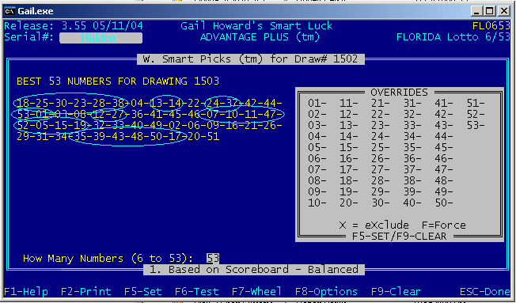Click the F5-Set function key label
Image resolution: width=516 pixels, height=303 pixels.
tap(143, 291)
